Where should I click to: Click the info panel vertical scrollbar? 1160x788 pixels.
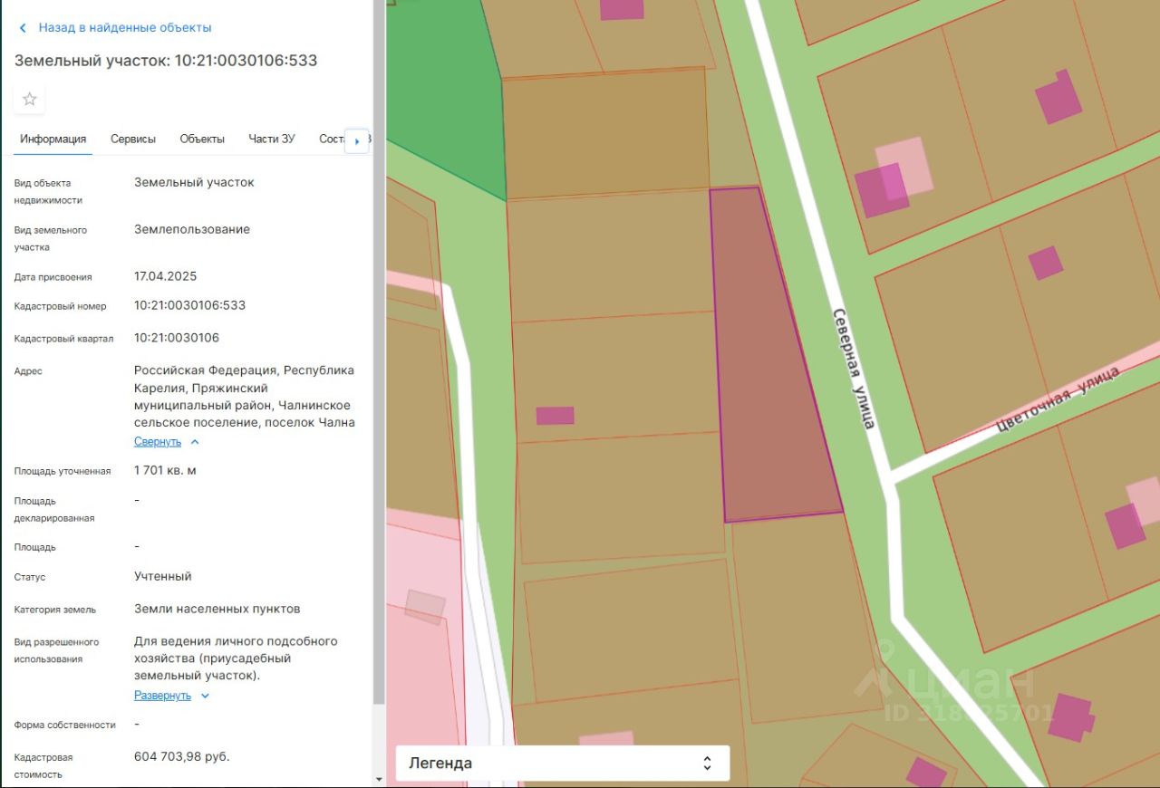click(379, 353)
